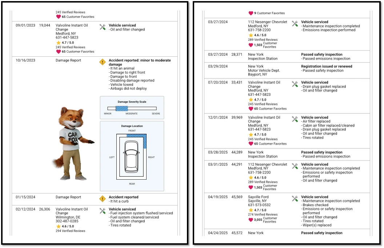This screenshot has width=384, height=248.
Task: Click the 19,044 mileage value
Action: [x=45, y=25]
